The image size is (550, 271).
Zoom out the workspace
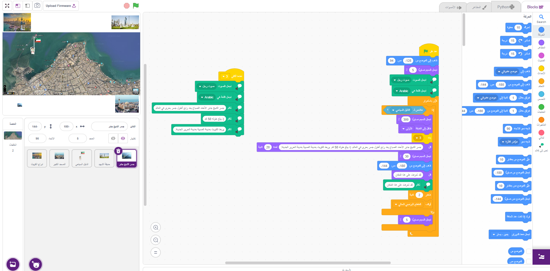click(x=156, y=240)
